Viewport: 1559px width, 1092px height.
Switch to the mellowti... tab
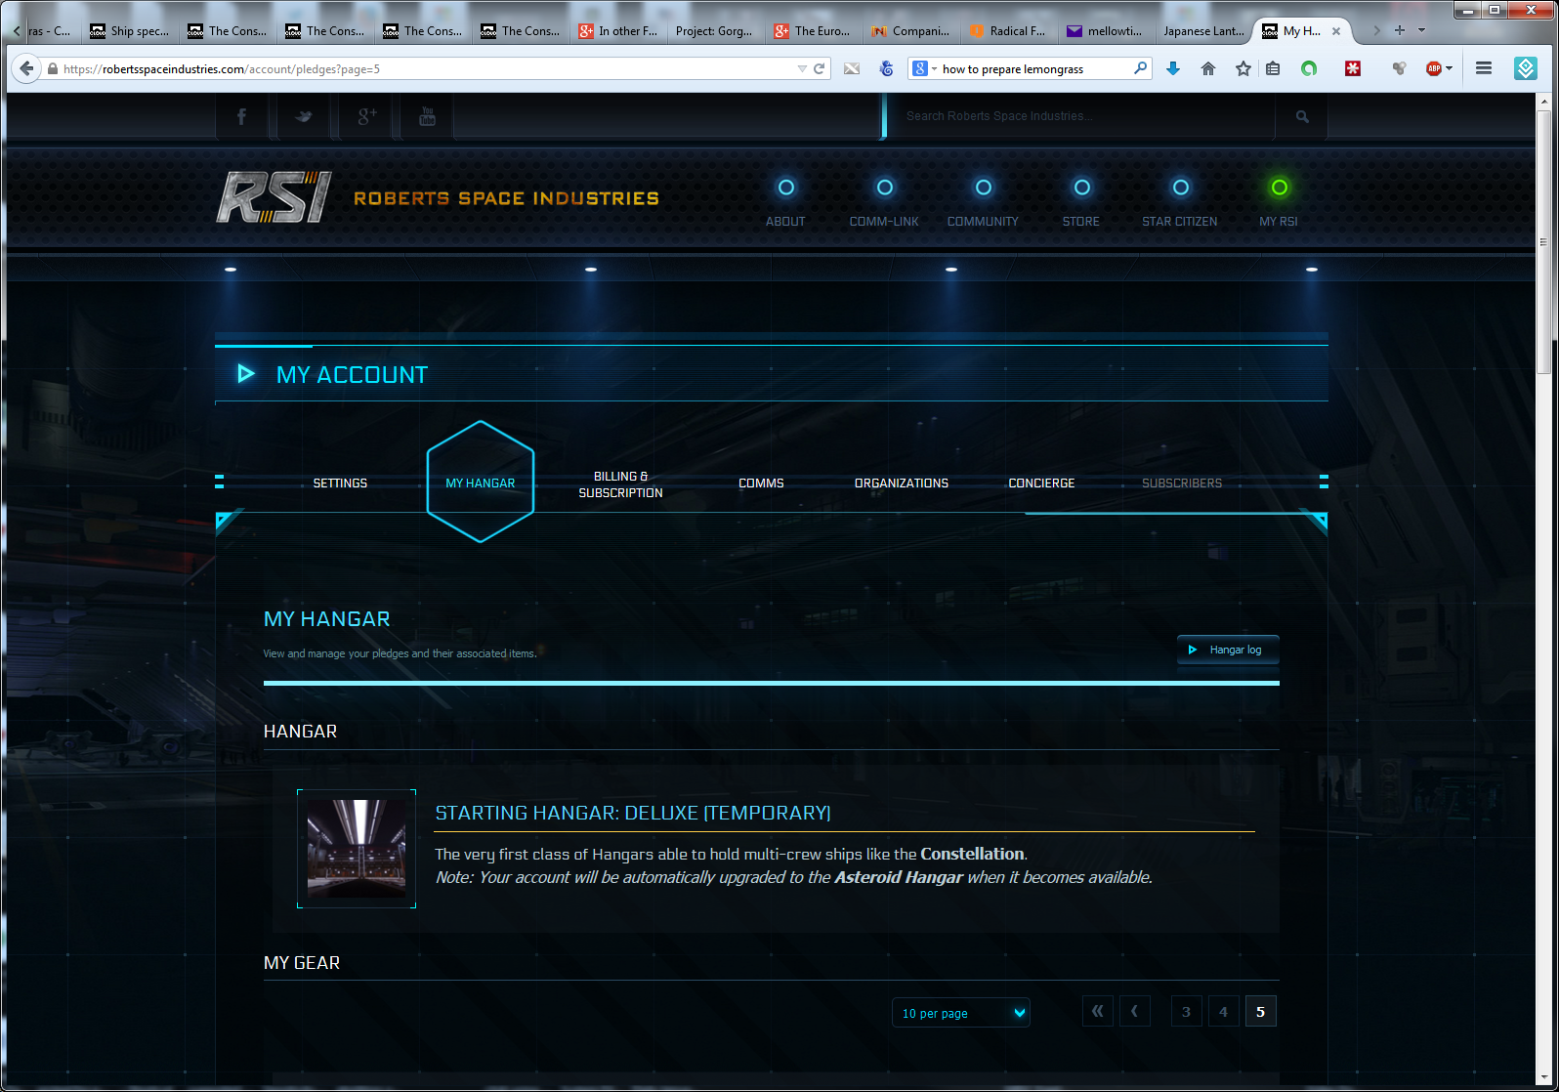click(x=1106, y=31)
